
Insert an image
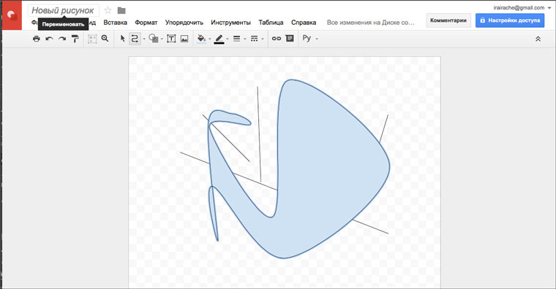pos(184,39)
